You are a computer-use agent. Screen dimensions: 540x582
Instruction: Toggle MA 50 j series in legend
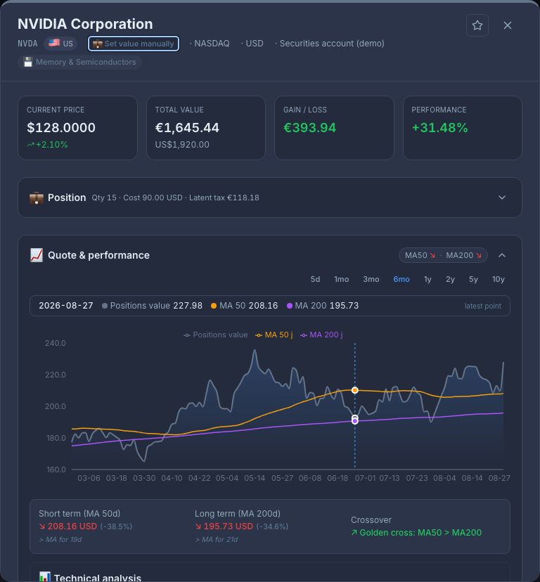(x=274, y=335)
